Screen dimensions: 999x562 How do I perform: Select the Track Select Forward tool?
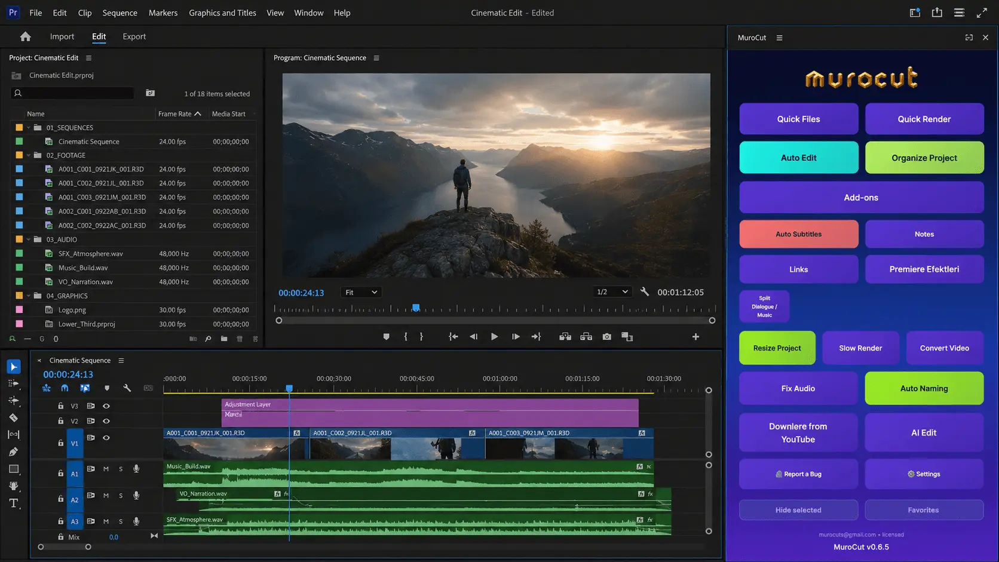coord(14,383)
